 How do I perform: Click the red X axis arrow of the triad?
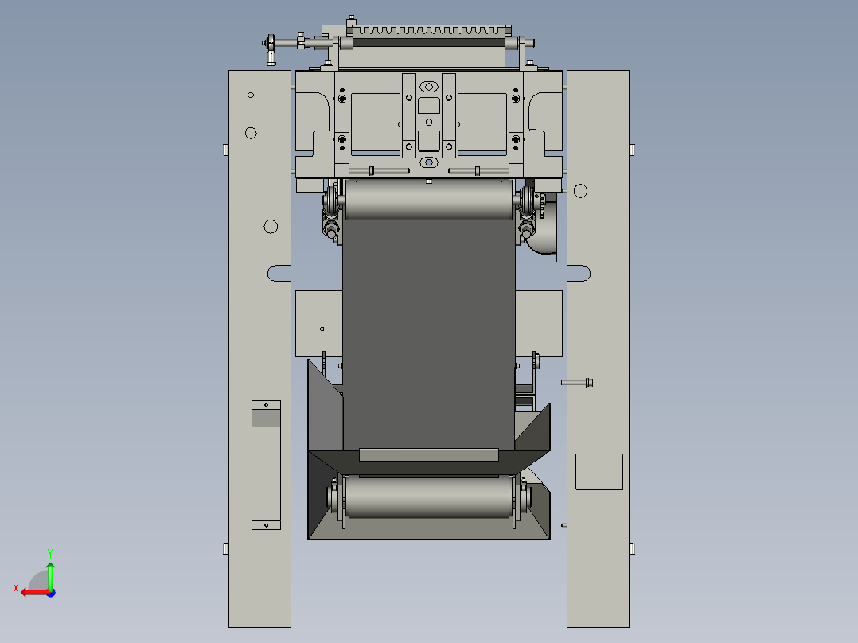tap(34, 593)
